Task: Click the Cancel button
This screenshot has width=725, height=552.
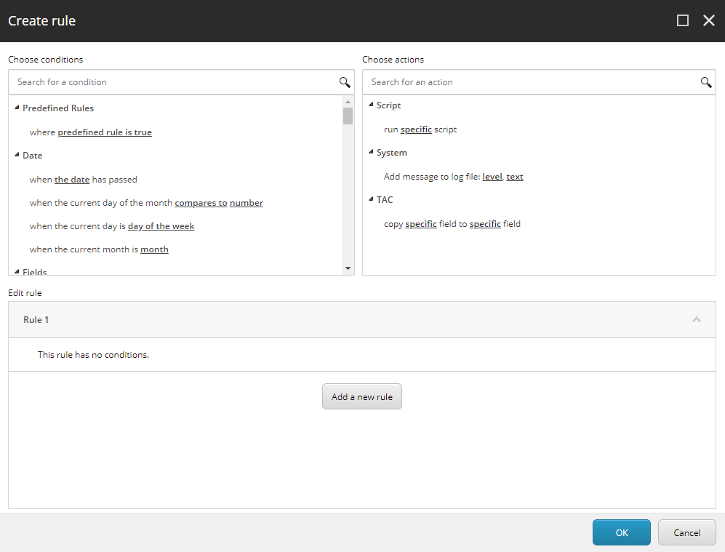Action: 686,532
